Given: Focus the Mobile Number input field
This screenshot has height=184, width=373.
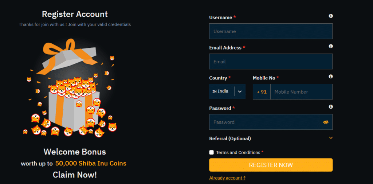Looking at the screenshot, I should point(301,92).
